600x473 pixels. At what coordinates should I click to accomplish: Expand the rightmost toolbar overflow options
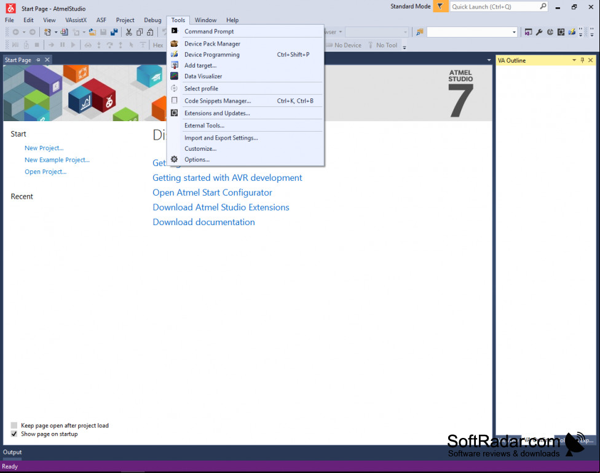pos(593,32)
